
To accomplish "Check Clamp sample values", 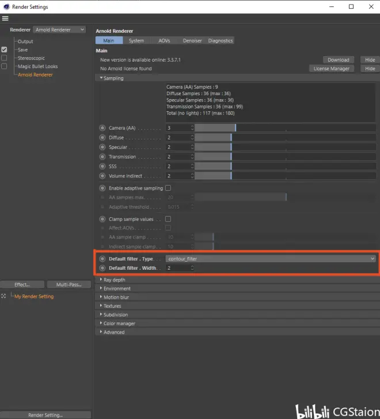I will tap(168, 219).
